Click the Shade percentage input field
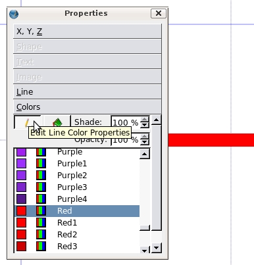This screenshot has height=265, width=254. tap(126, 122)
